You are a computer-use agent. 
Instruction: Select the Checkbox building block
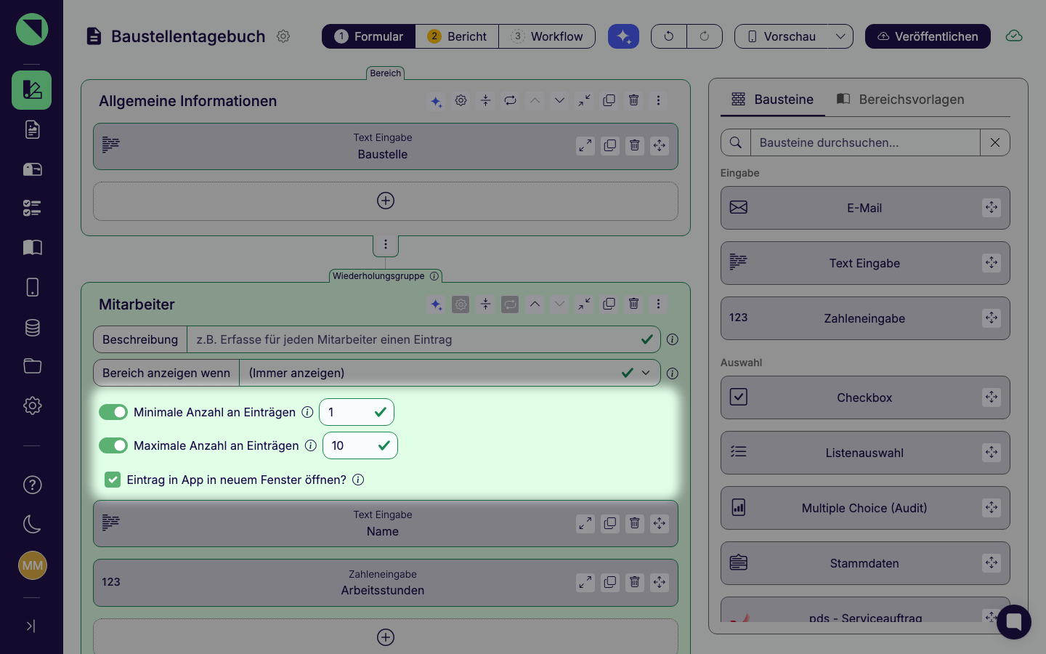click(x=865, y=397)
